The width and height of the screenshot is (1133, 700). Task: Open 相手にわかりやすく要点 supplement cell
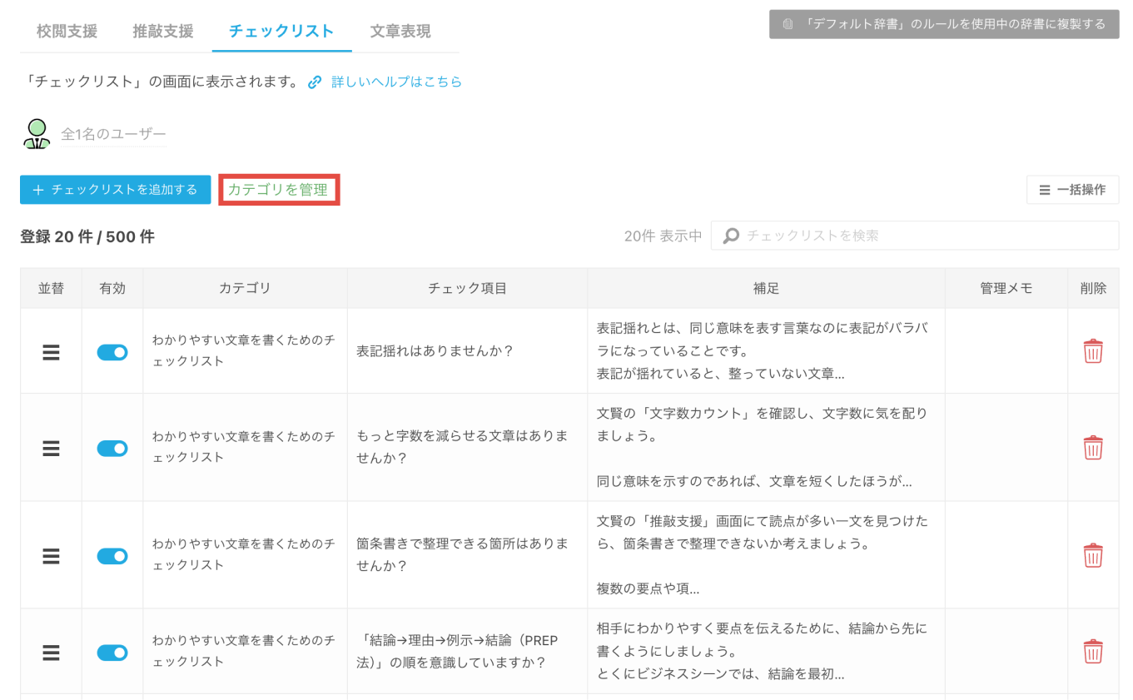point(766,652)
